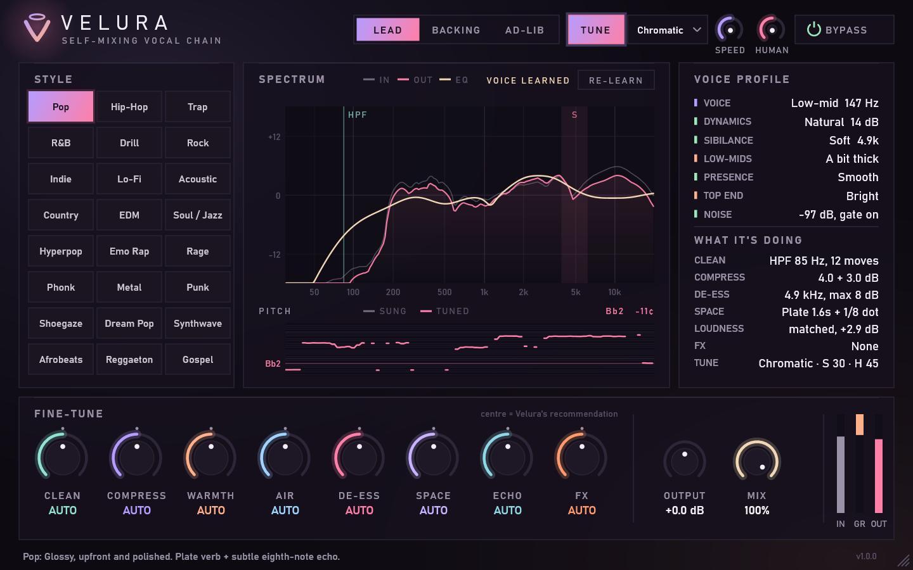Image resolution: width=913 pixels, height=570 pixels.
Task: Choose the Rock style
Action: (198, 142)
